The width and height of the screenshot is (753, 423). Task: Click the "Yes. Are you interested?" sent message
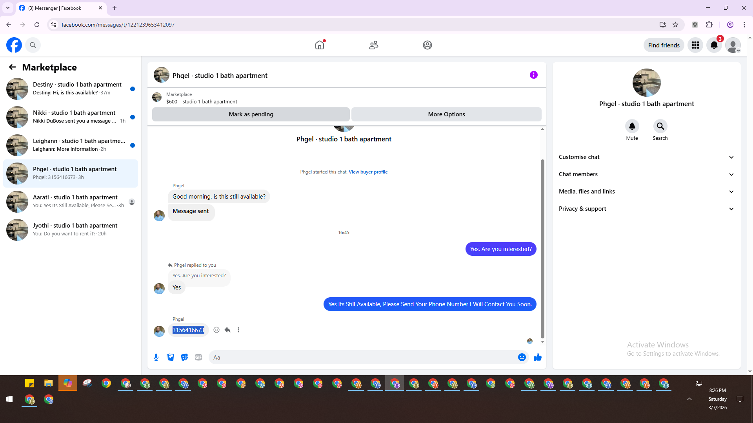tap(501, 249)
